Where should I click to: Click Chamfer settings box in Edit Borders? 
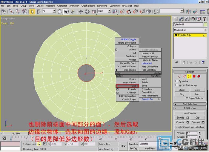tap(188, 122)
